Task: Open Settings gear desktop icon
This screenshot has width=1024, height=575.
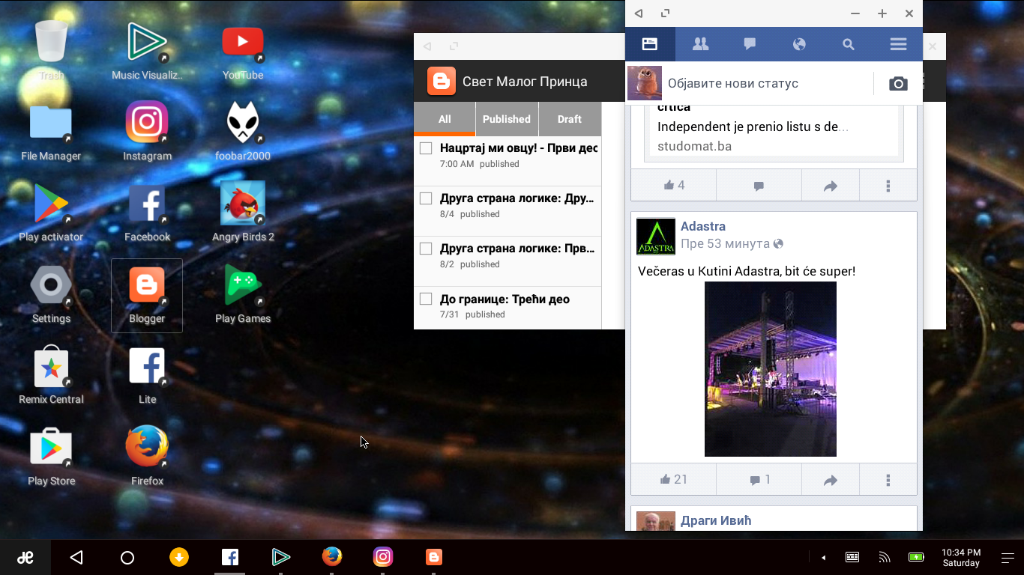Action: click(51, 293)
